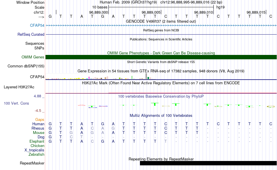Click the Human Feb. 2009 (GRCh37/hg19) assembly title
Screen dimensions: 277x170
coord(128,2)
